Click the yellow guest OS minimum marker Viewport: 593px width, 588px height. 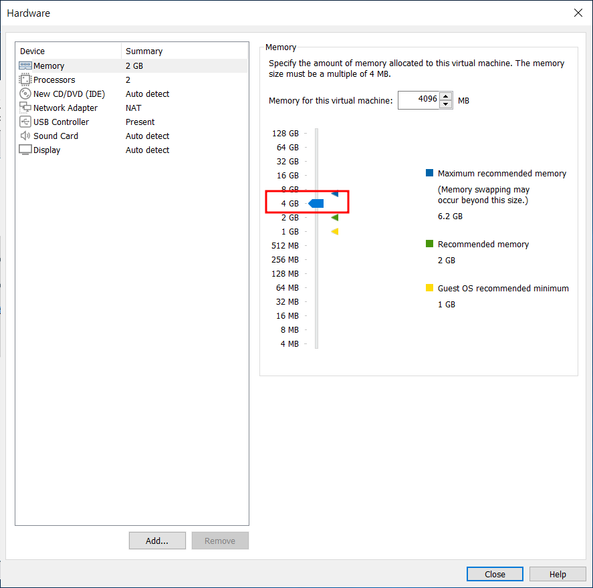point(335,232)
